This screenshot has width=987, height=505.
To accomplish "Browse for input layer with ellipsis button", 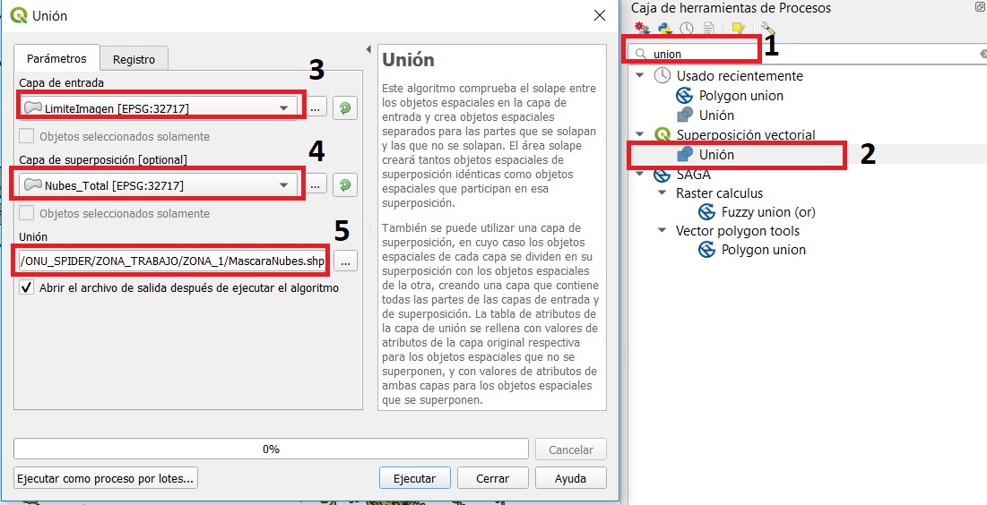I will 316,108.
